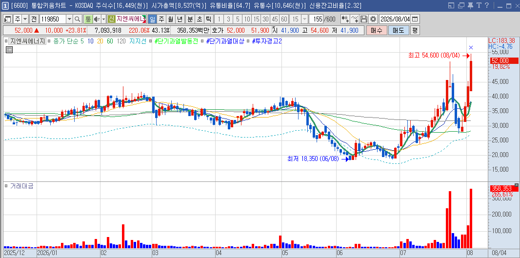
Task: Click the blue X marker above latest candle
Action: pyautogui.click(x=471, y=47)
